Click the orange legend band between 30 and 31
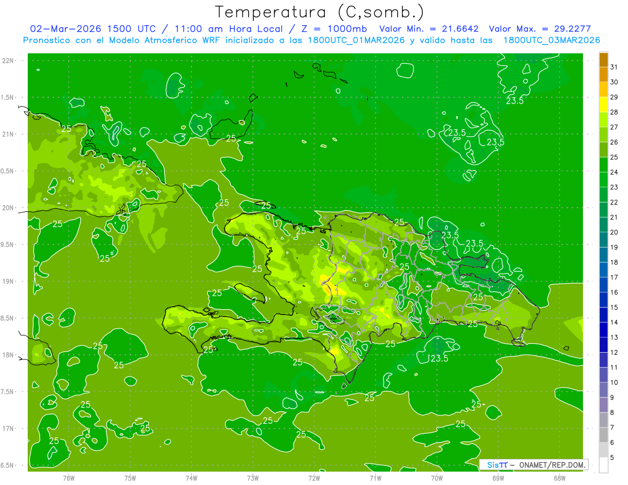The height and width of the screenshot is (485, 628). pos(603,75)
